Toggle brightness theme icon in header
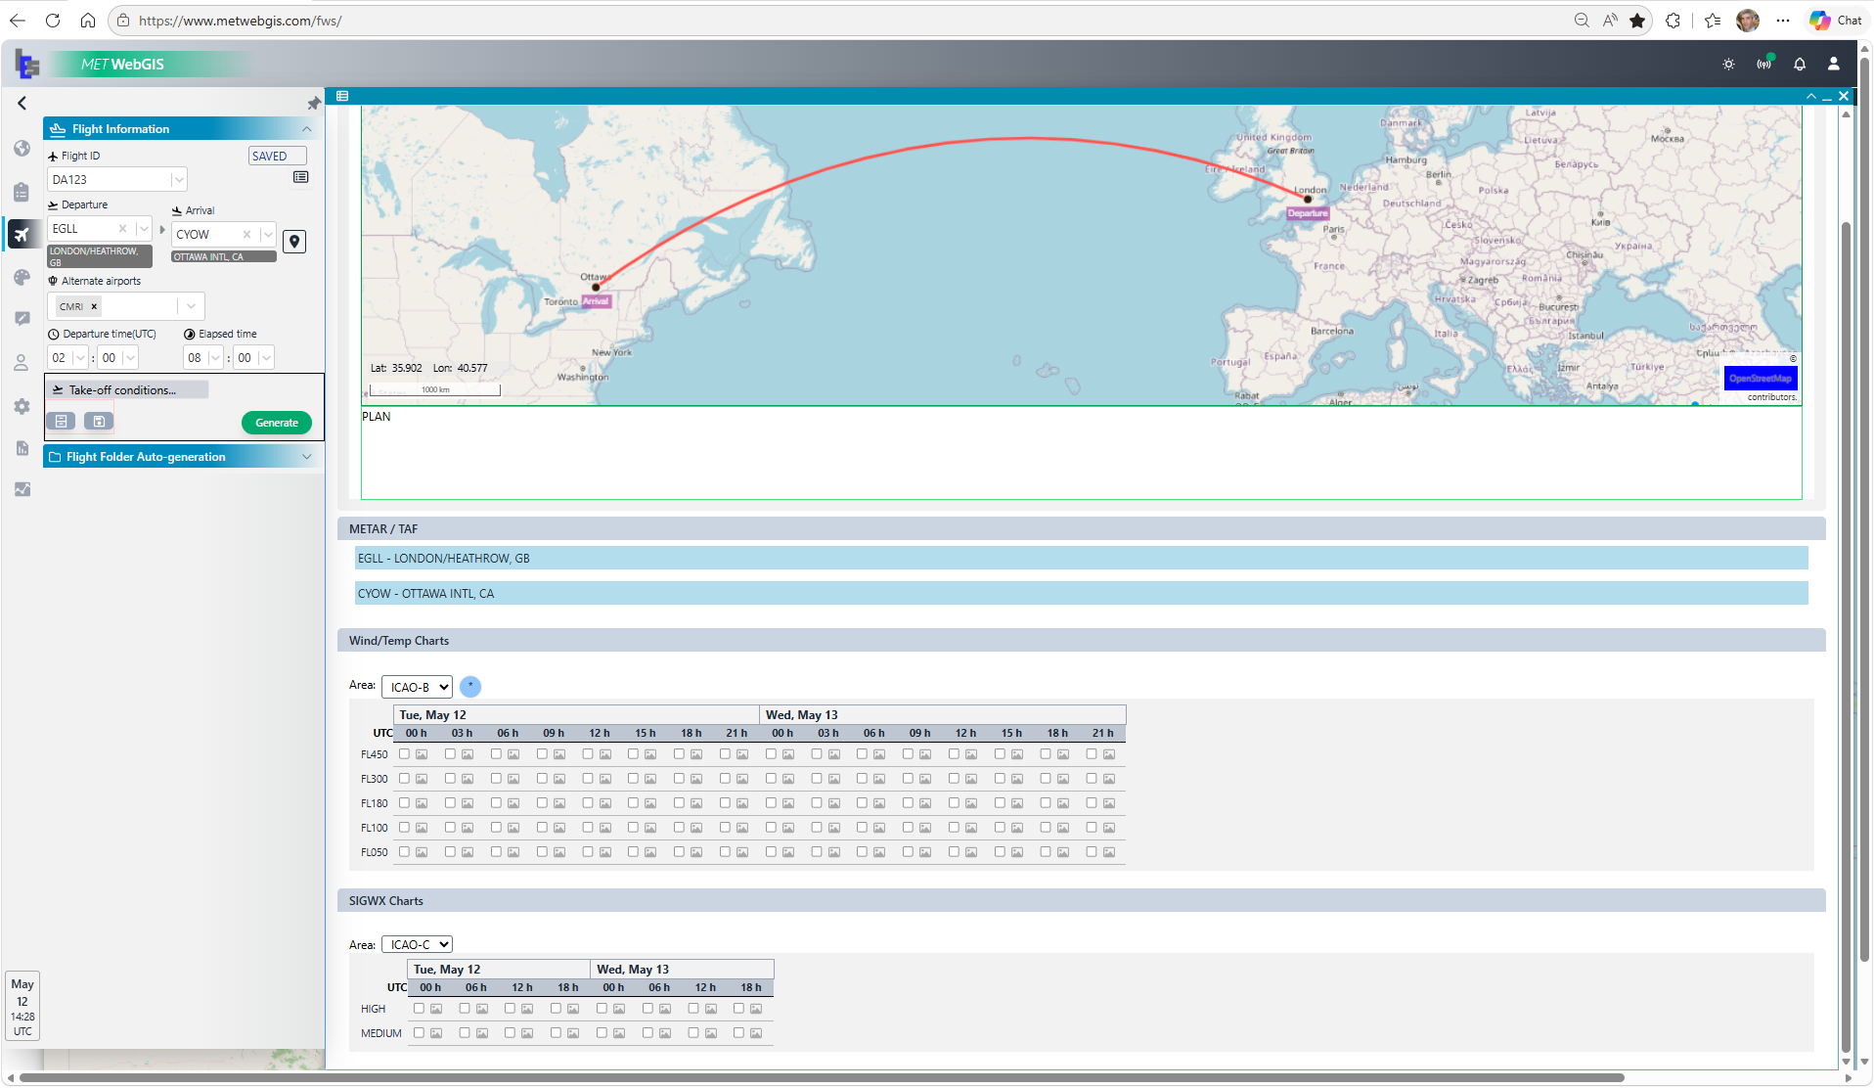The width and height of the screenshot is (1874, 1088). pos(1728,65)
